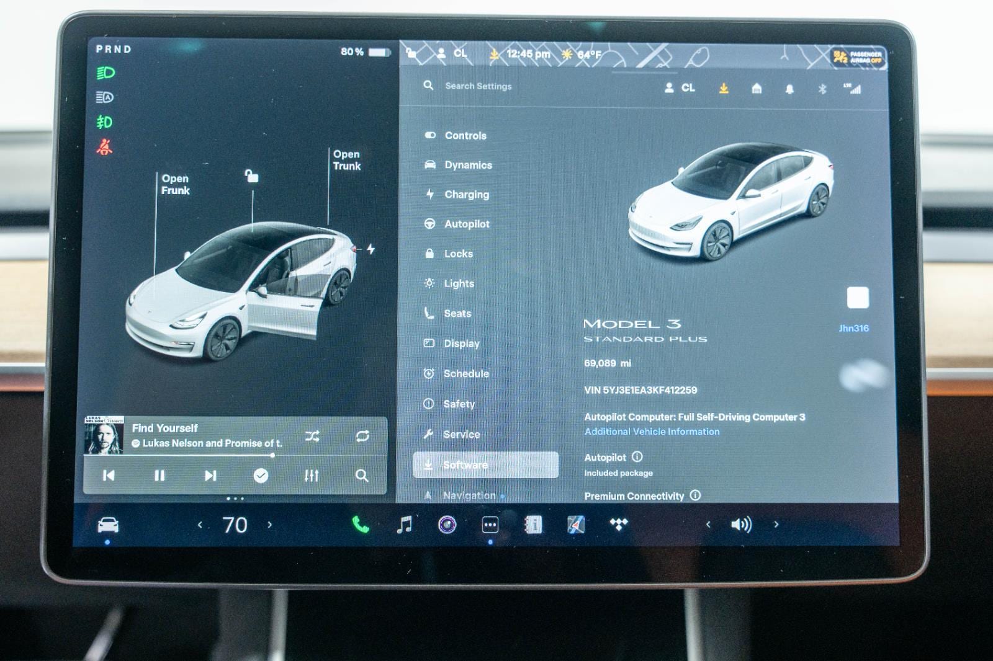Open Additional Vehicle Information link

(x=652, y=432)
